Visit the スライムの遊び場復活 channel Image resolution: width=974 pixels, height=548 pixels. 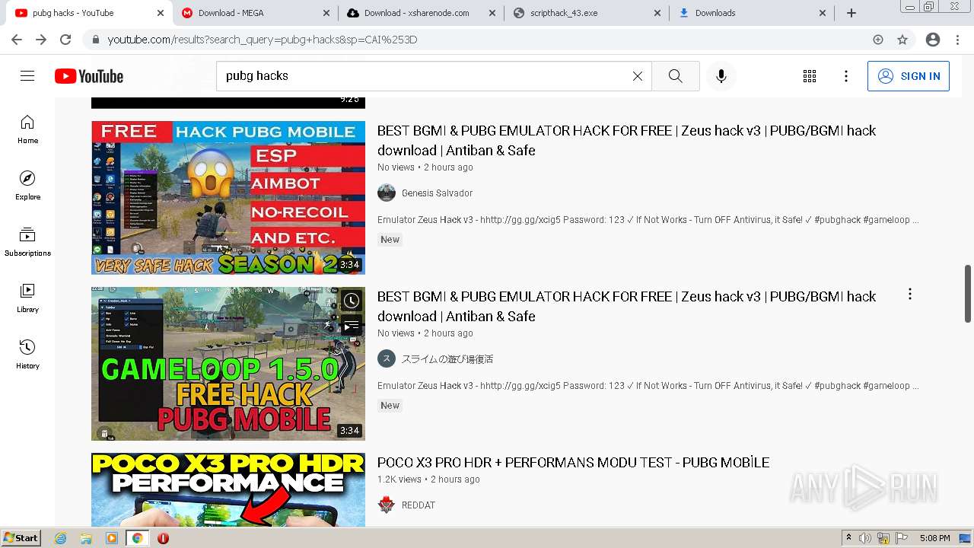click(447, 359)
